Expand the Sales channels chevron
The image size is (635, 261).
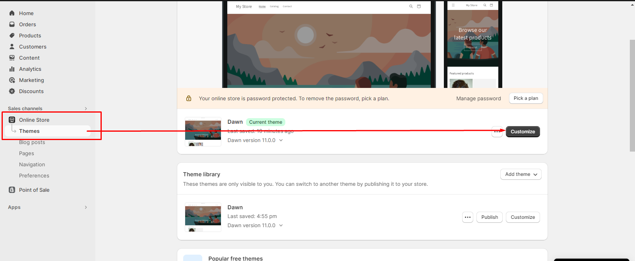(x=86, y=109)
